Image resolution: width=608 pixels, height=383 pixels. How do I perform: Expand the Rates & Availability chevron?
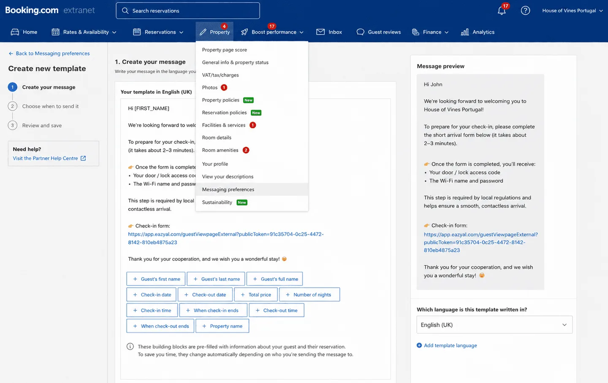(x=114, y=32)
